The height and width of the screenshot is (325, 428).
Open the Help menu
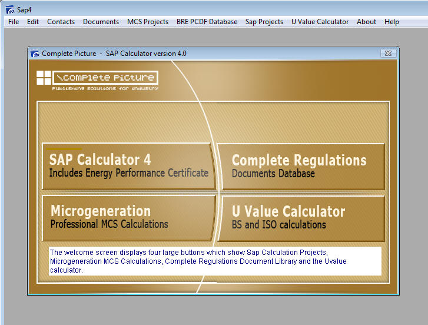tap(391, 22)
